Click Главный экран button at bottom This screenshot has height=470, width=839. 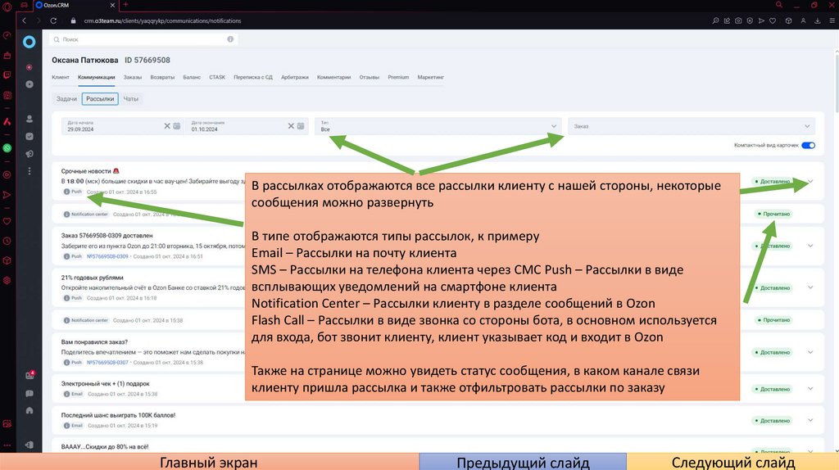209,462
